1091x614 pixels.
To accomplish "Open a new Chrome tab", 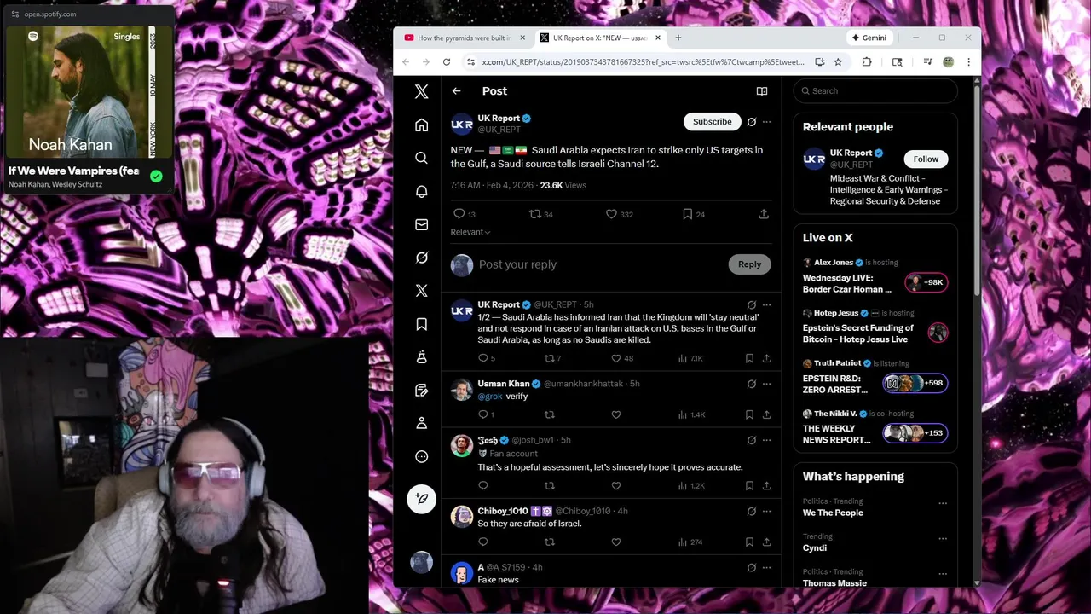I will pyautogui.click(x=678, y=38).
